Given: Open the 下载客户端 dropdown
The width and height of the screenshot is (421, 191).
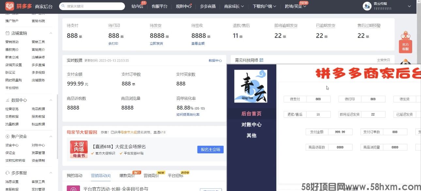Looking at the screenshot, I should pyautogui.click(x=264, y=6).
